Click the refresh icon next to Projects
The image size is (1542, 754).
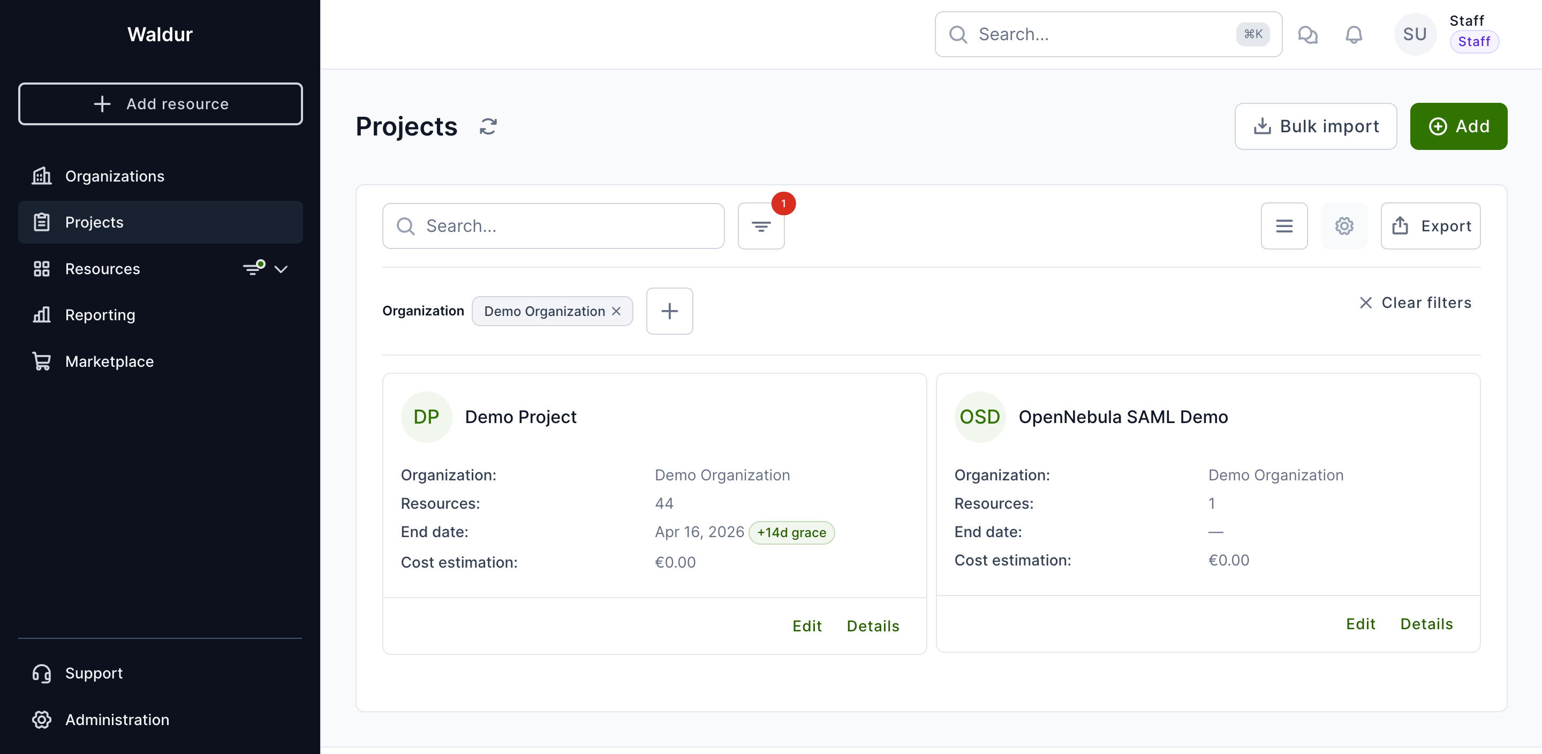pyautogui.click(x=488, y=126)
